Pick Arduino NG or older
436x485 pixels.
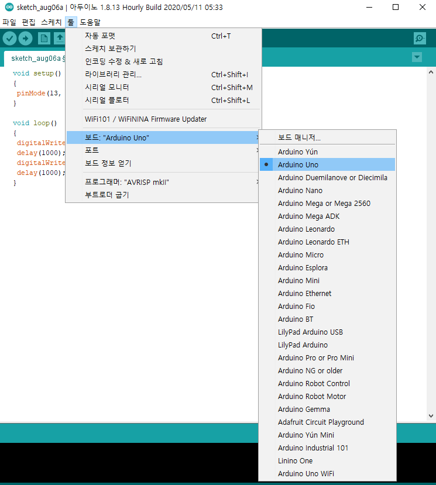click(x=327, y=370)
